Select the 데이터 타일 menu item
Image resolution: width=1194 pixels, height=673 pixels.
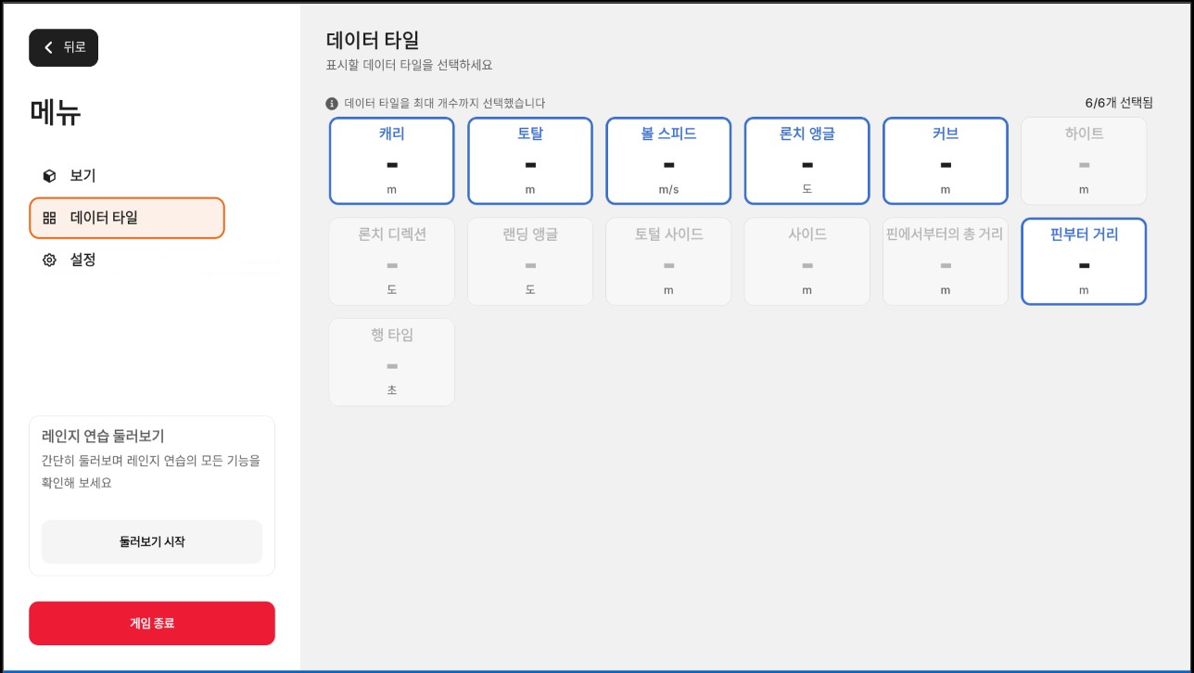pyautogui.click(x=127, y=219)
